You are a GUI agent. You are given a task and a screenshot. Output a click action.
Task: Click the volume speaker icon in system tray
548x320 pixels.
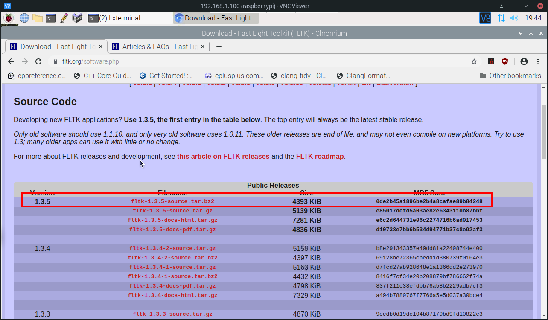[514, 18]
